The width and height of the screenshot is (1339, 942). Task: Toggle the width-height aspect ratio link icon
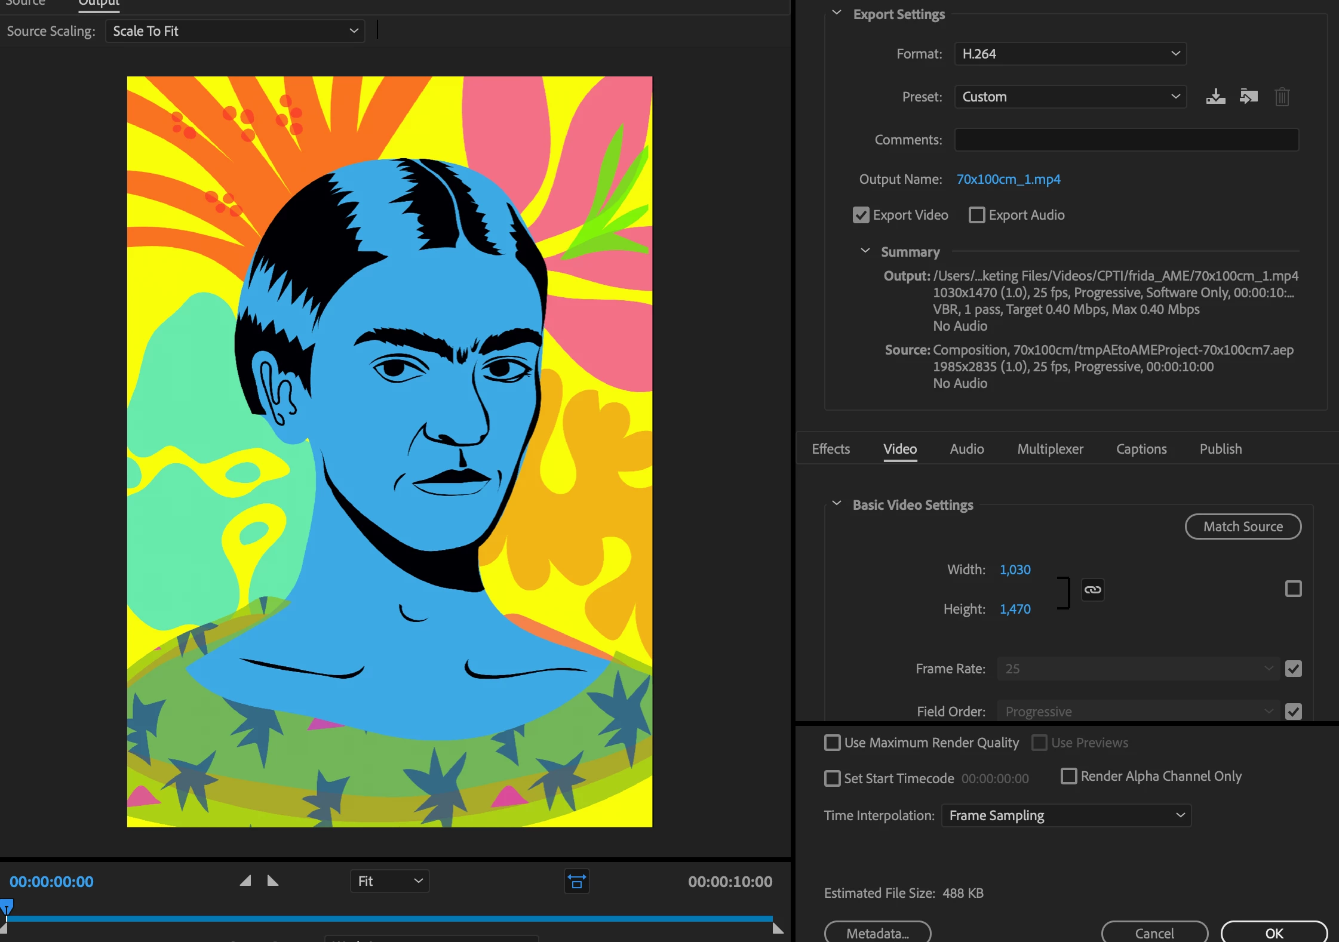point(1092,590)
